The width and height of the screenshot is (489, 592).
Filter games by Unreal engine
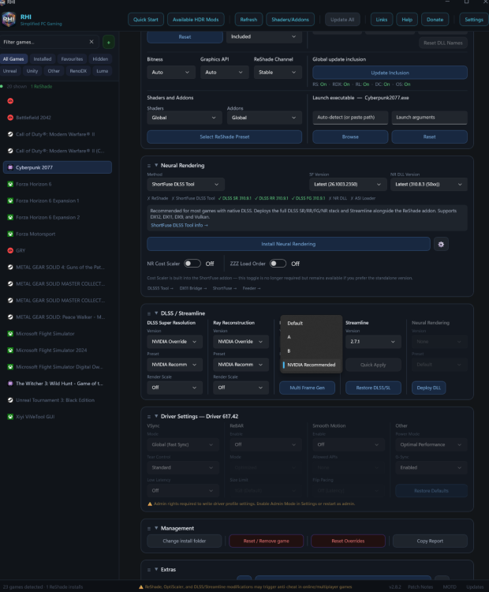(x=9, y=71)
